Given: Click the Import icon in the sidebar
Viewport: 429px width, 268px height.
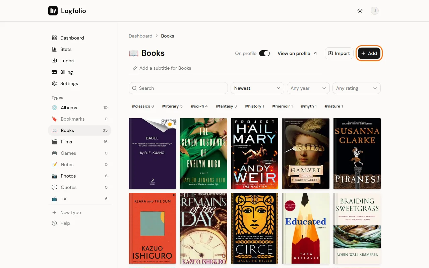Looking at the screenshot, I should (x=54, y=61).
